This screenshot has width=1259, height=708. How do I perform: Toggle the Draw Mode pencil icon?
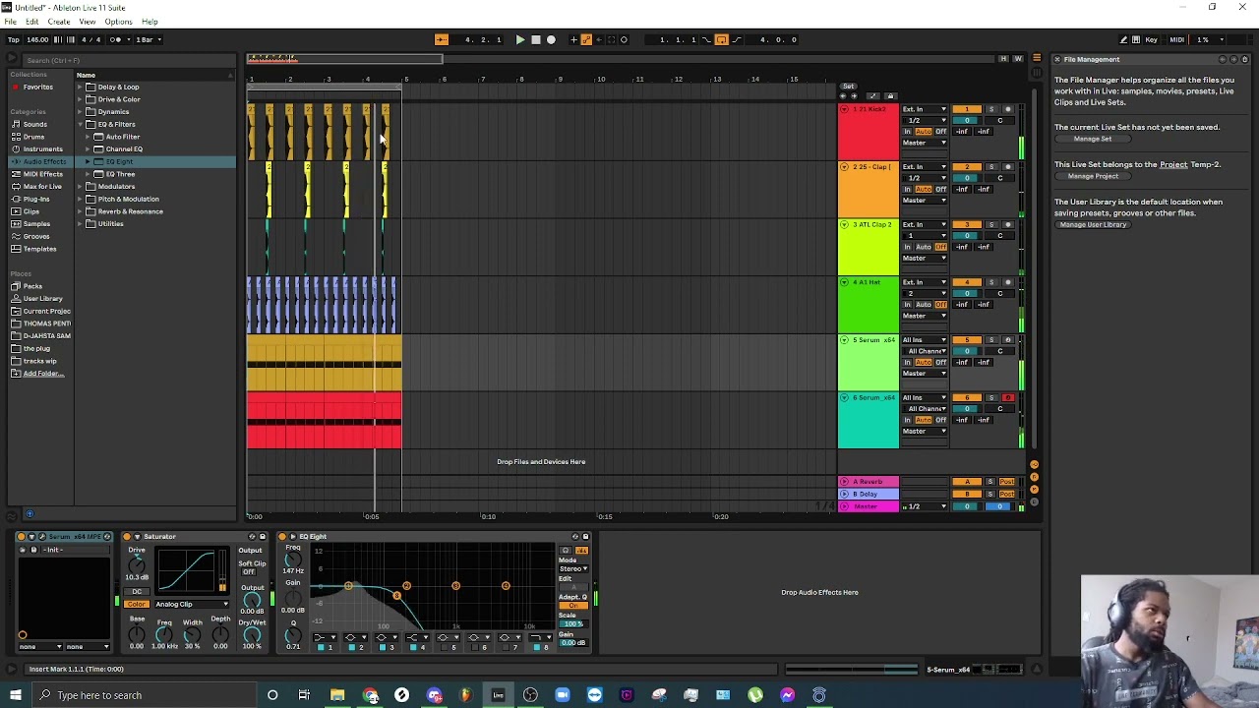(x=1123, y=39)
